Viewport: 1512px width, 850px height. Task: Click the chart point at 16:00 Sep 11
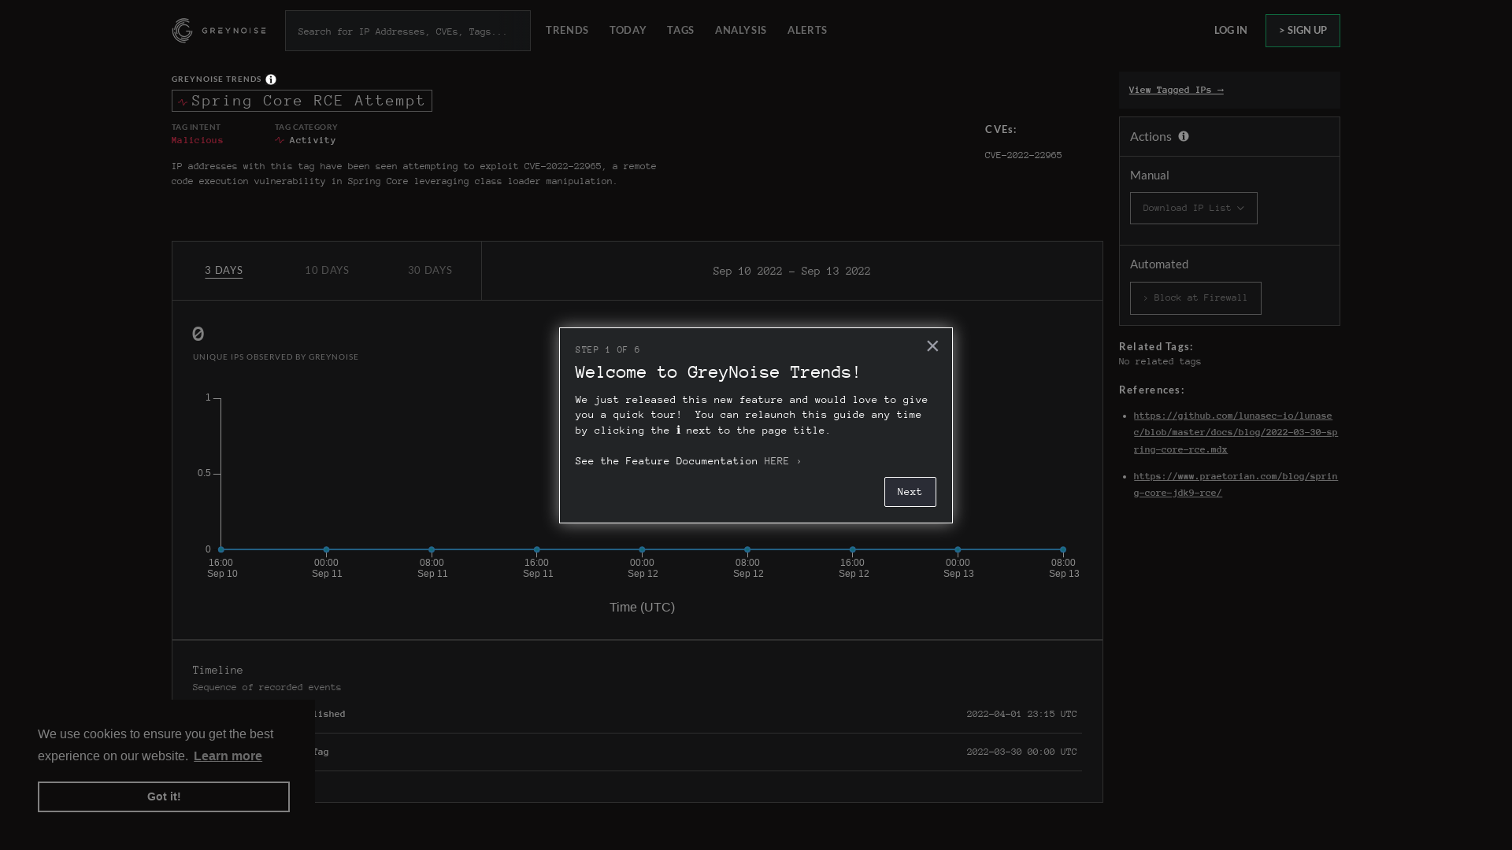(x=537, y=549)
